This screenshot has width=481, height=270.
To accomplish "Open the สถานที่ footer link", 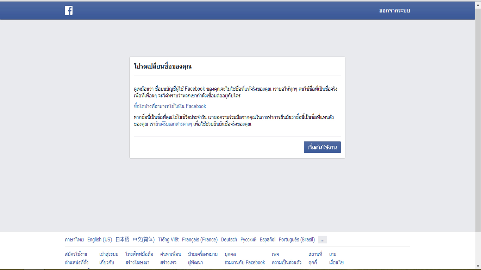I will (x=315, y=254).
